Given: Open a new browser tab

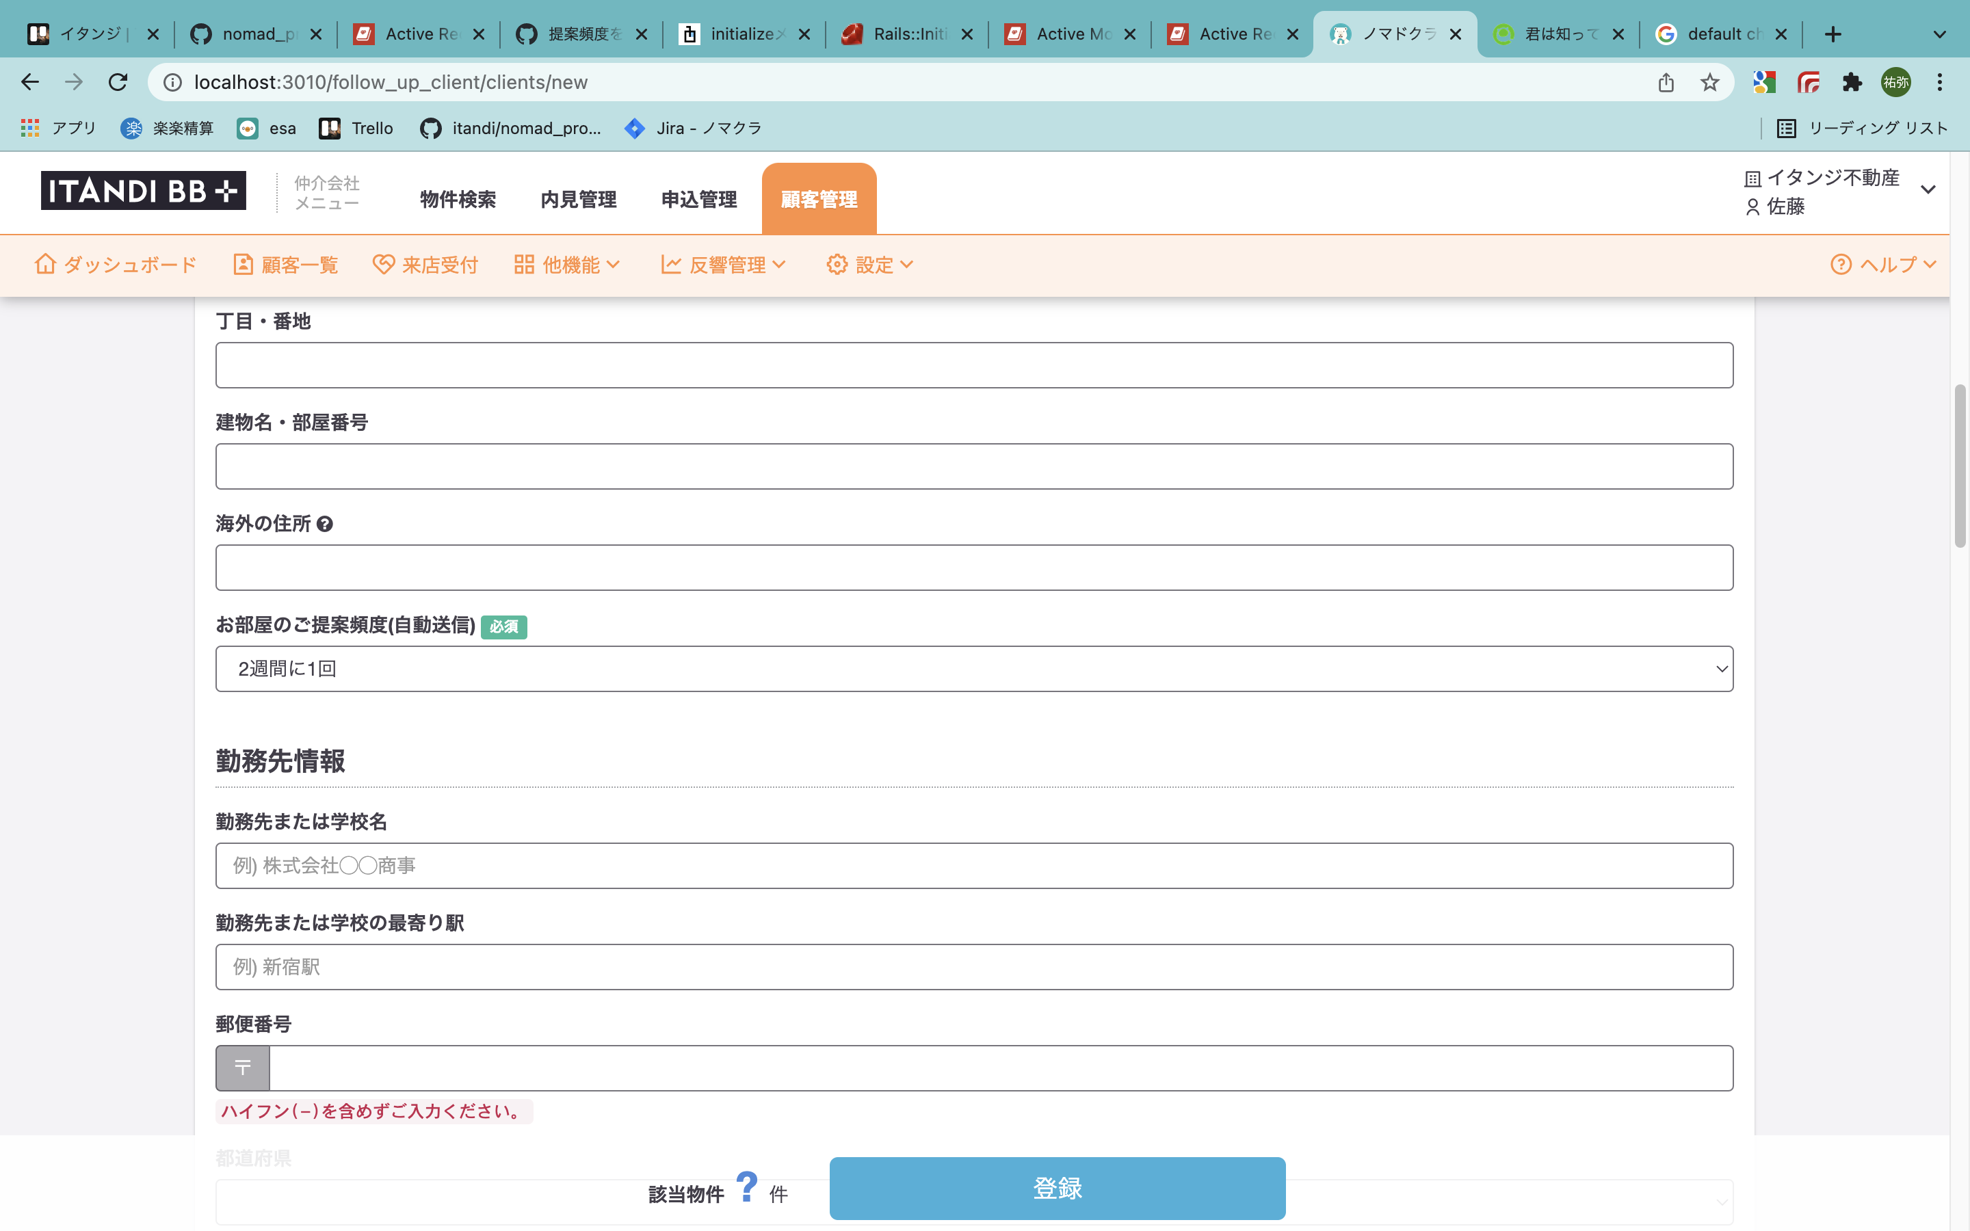Looking at the screenshot, I should pos(1833,34).
